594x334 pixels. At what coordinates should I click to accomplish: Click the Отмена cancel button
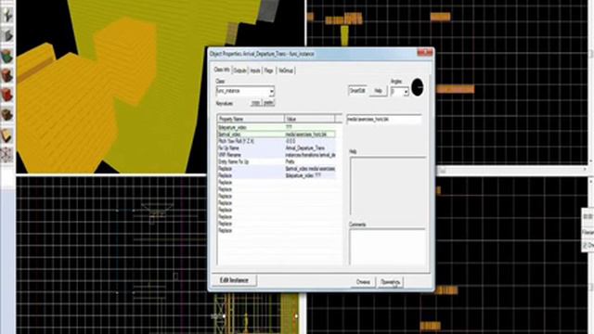click(x=363, y=282)
